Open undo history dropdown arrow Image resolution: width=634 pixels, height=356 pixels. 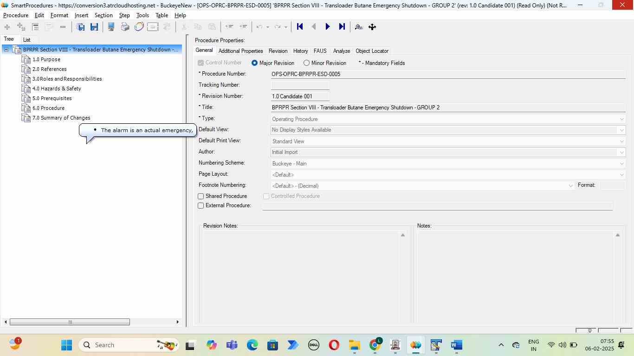point(268,27)
